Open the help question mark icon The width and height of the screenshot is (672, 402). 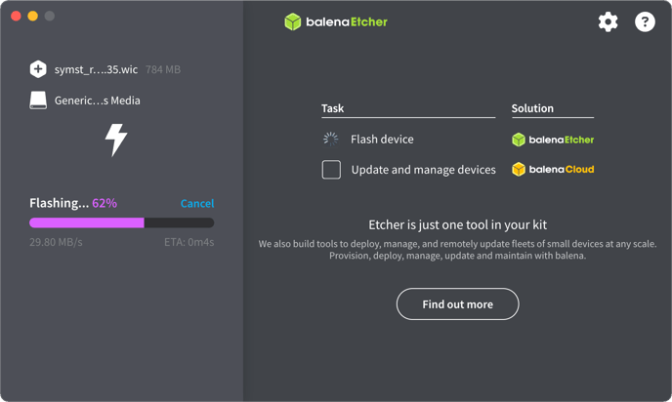645,21
